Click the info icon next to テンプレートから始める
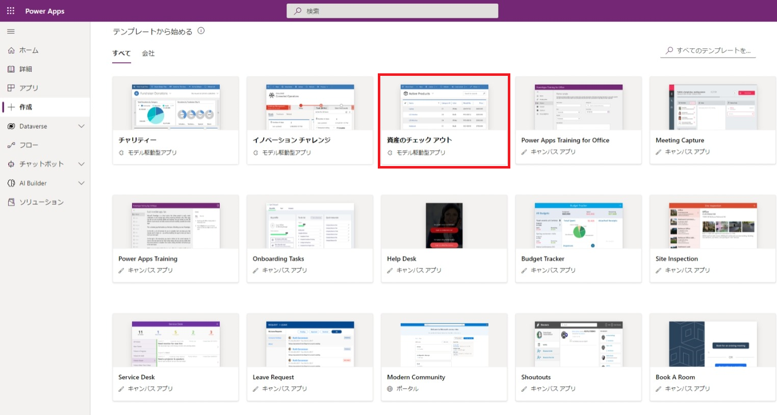 [201, 31]
